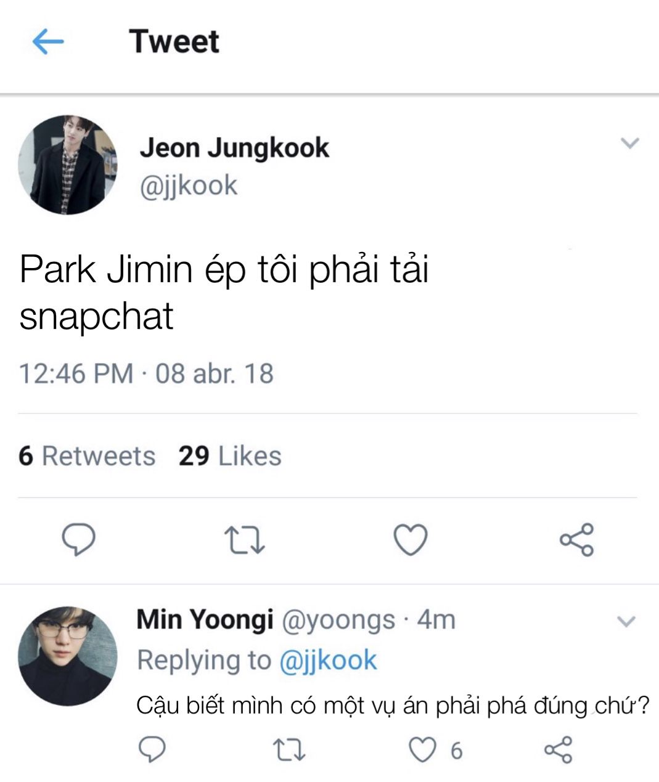Screen dimensions: 659x782
Task: Retweet Jeon Jungkook's main tweet
Action: (244, 540)
